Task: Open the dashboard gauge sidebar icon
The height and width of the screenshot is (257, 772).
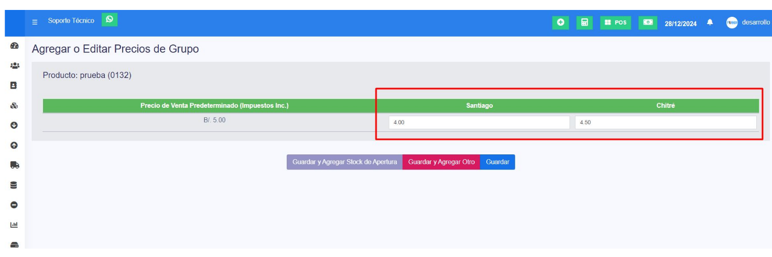Action: coord(14,46)
